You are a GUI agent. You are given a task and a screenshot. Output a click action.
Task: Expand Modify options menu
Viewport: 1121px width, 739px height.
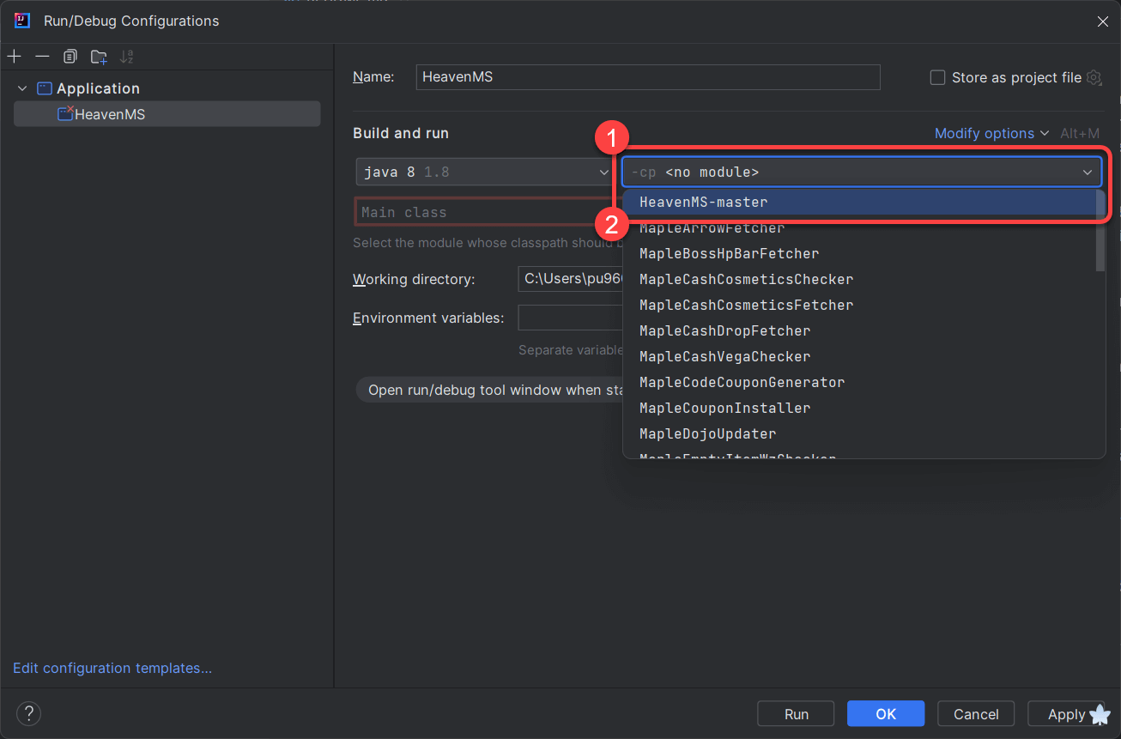(x=991, y=133)
